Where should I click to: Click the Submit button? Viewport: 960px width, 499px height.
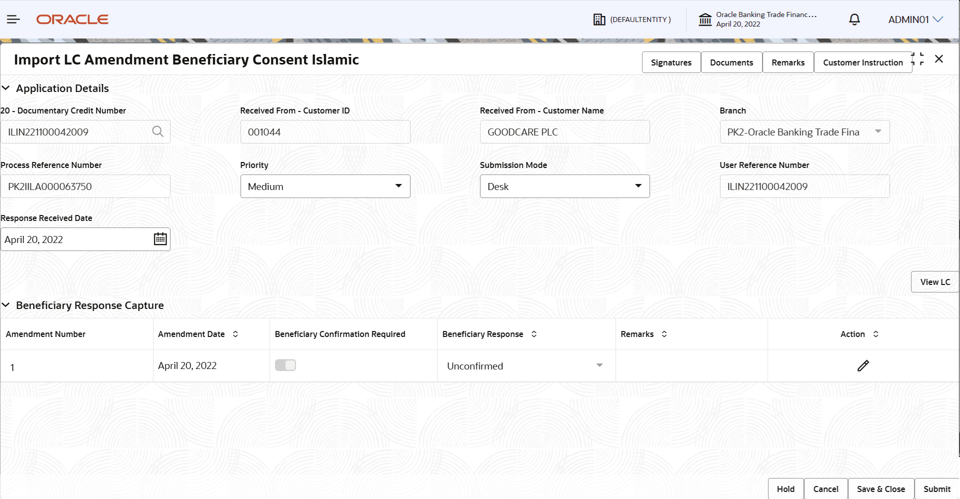coord(936,489)
